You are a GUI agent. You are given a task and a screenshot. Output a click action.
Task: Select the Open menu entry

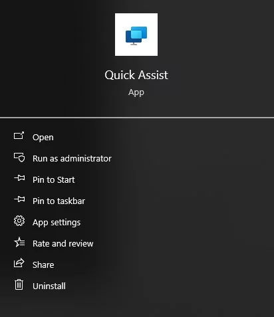pos(43,138)
